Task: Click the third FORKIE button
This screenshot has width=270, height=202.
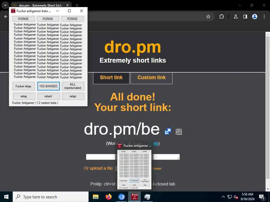Action: (73, 19)
